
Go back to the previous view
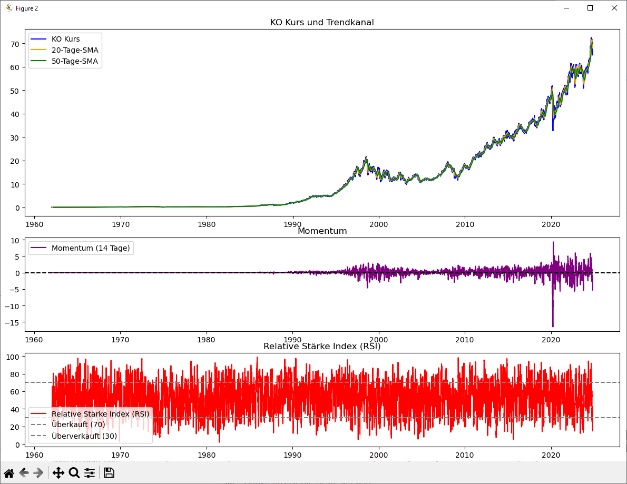tap(24, 473)
